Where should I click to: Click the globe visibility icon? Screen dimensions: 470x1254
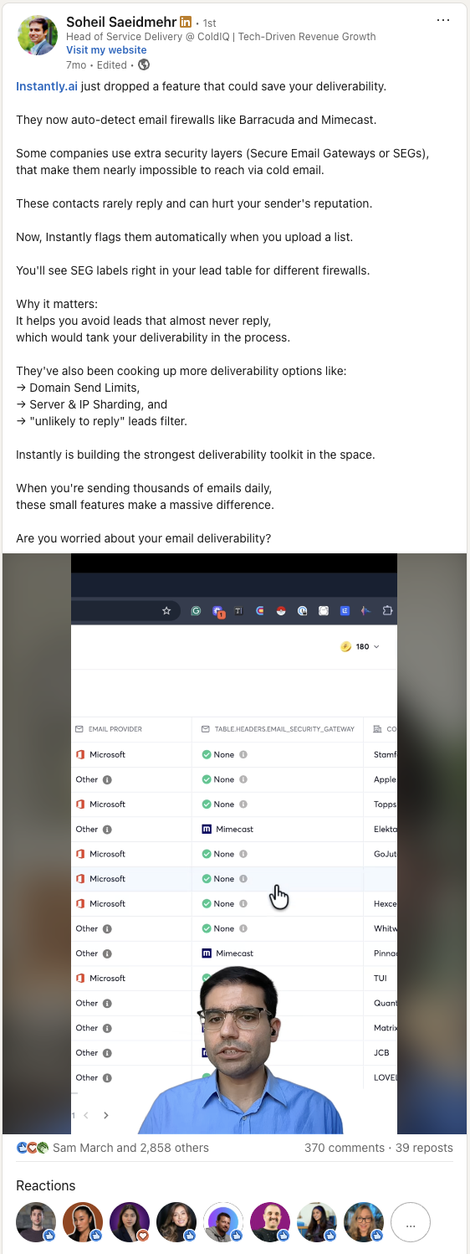pyautogui.click(x=144, y=64)
